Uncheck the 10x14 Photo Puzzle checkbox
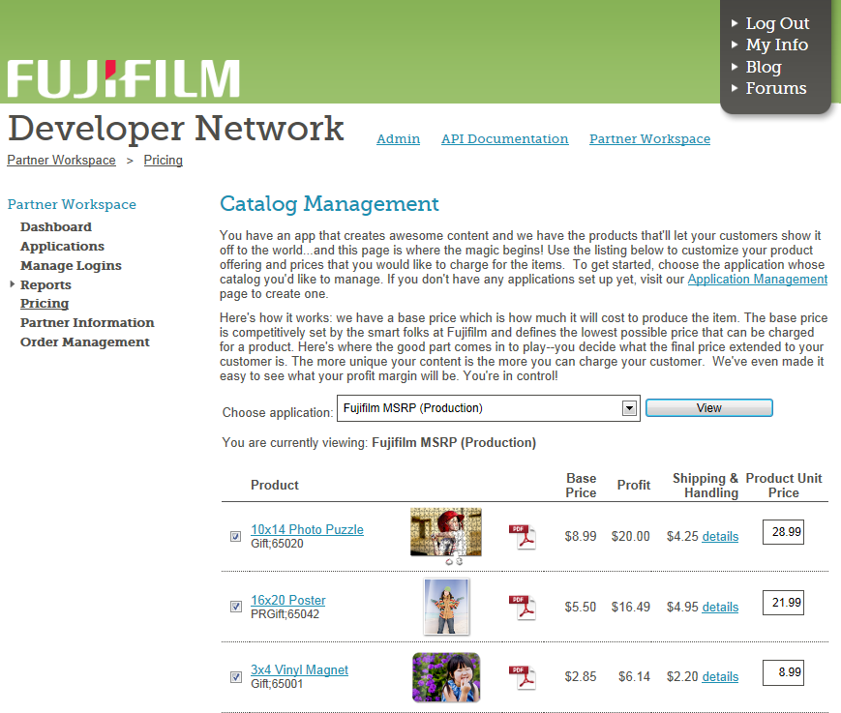 (235, 537)
